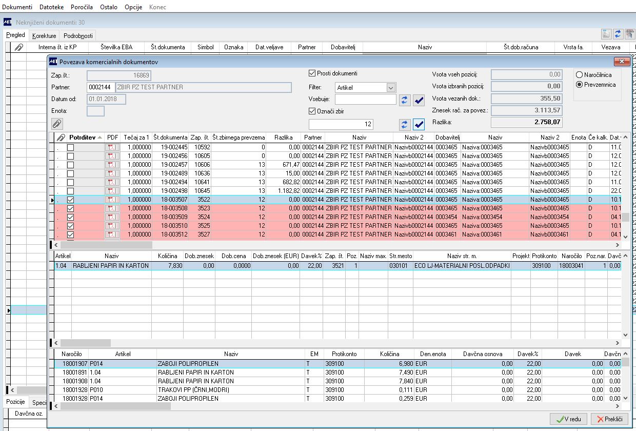Uncheck the Prosti dokumenti checkbox

tap(312, 73)
